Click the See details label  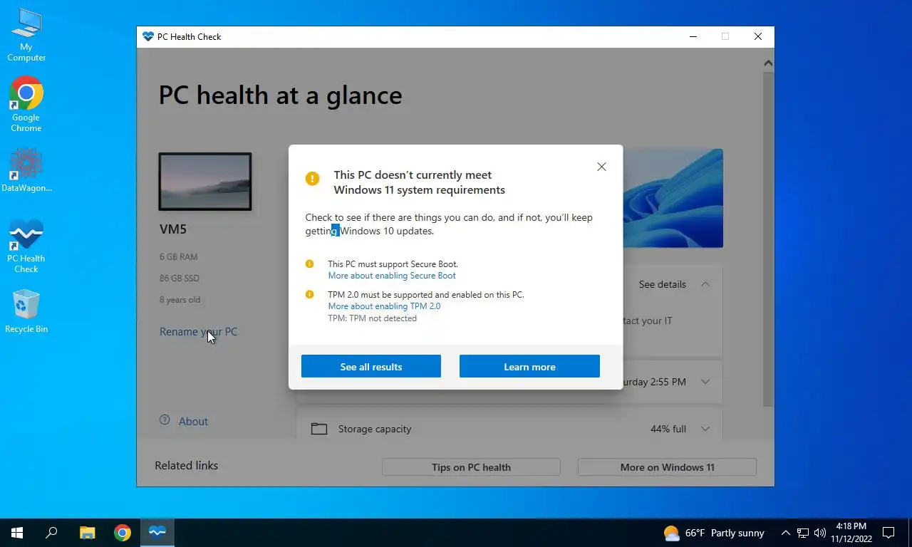pos(663,284)
